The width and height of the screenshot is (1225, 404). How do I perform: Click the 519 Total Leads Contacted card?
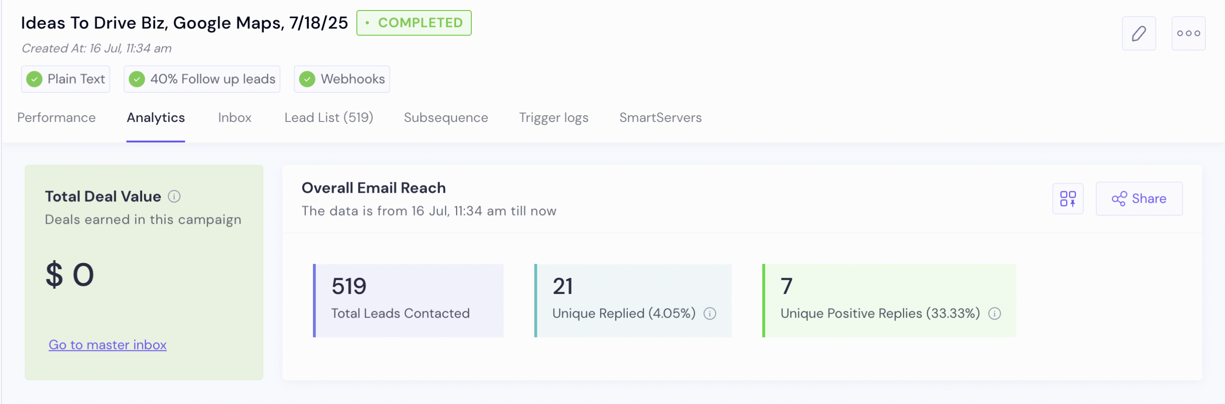[408, 300]
